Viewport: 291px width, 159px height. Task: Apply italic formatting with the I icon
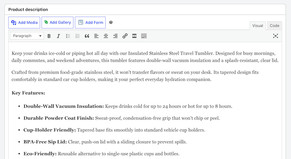coord(58,36)
